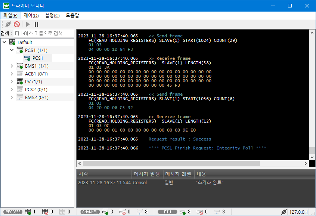Select the PCS1 (1/1) tree item
The width and height of the screenshot is (316, 216).
click(36, 50)
